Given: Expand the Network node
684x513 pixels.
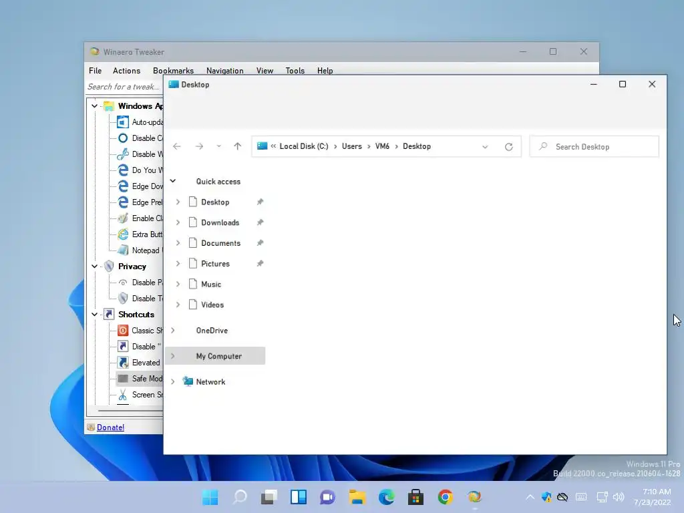Looking at the screenshot, I should point(173,381).
